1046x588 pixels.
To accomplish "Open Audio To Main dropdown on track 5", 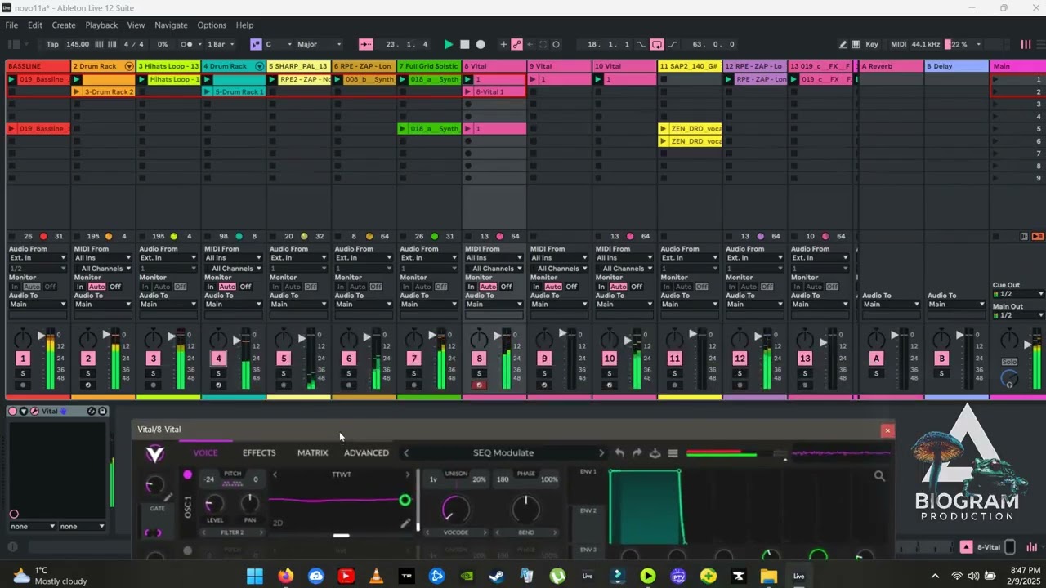I will tap(299, 305).
